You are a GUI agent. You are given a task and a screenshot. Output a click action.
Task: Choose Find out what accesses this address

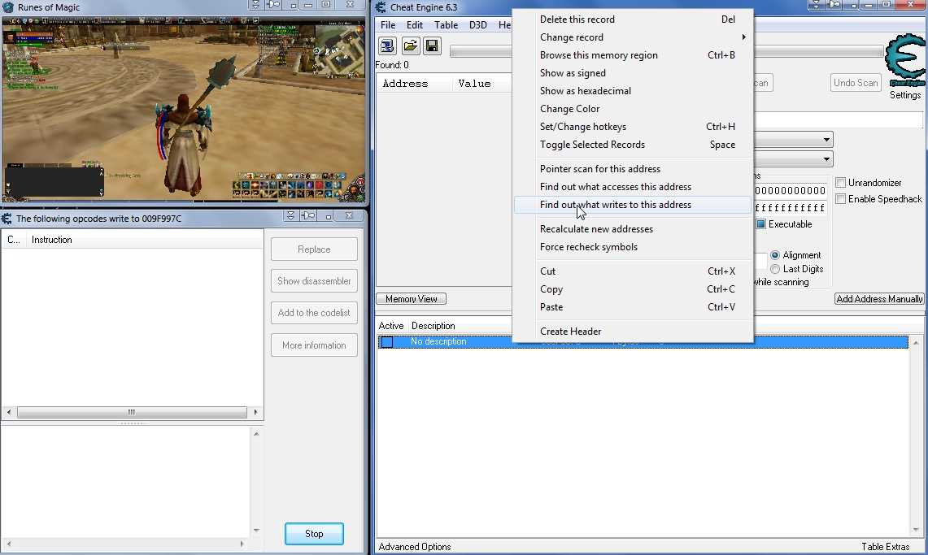click(x=615, y=187)
